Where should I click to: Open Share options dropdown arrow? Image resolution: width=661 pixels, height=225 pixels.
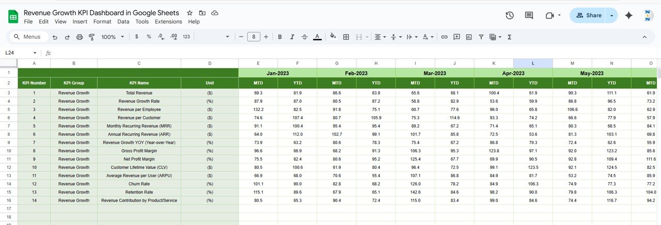611,15
